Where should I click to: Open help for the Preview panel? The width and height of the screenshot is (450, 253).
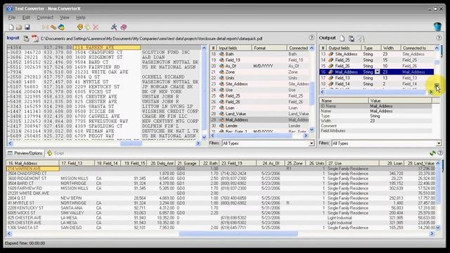[x=440, y=153]
